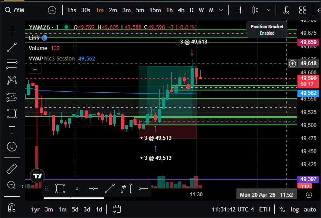Open the Indicators fx menu

point(286,10)
